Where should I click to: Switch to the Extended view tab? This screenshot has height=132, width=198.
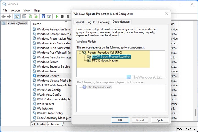click(x=40, y=124)
